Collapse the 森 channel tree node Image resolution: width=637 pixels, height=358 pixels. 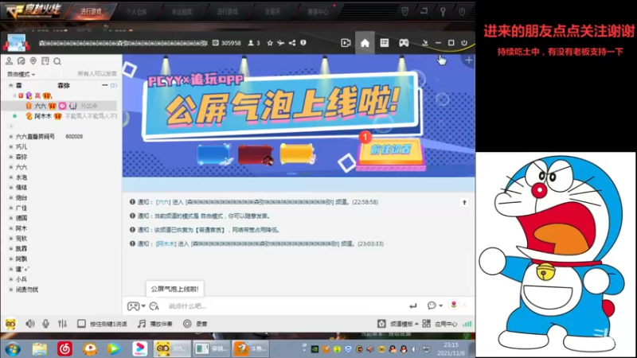click(11, 85)
